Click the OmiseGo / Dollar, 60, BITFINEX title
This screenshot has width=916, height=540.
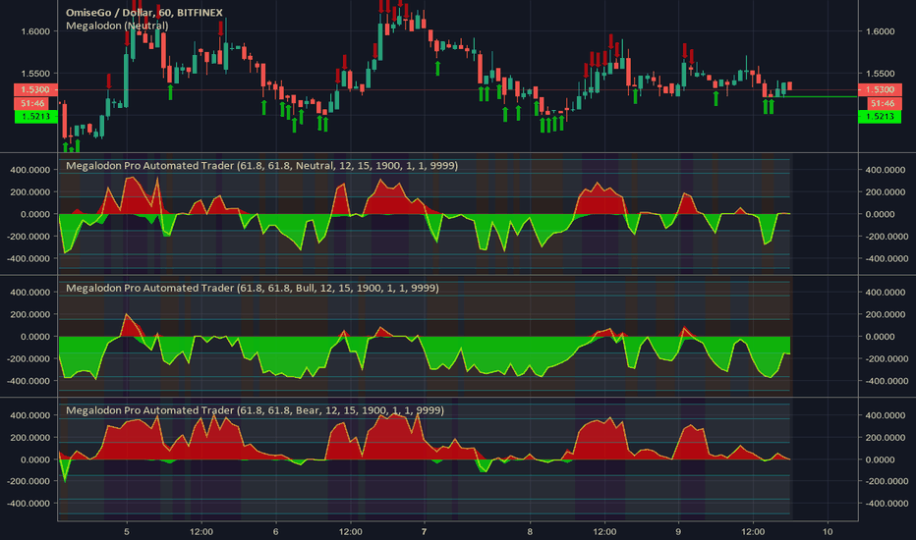(144, 12)
